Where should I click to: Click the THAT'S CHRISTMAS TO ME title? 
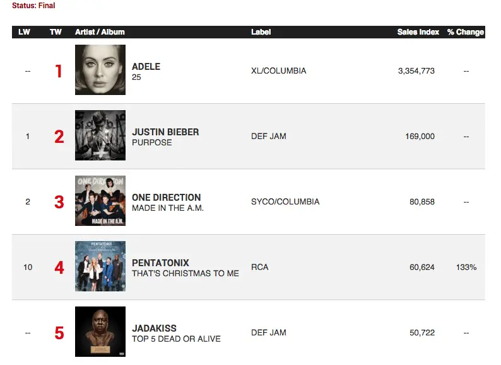coord(185,273)
